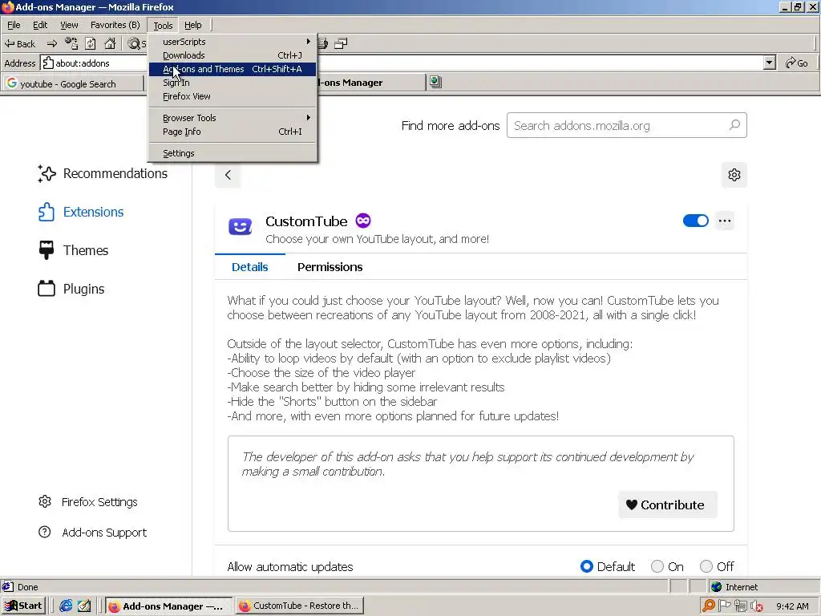The height and width of the screenshot is (616, 821).
Task: Choose Settings from Tools menu
Action: pos(233,153)
